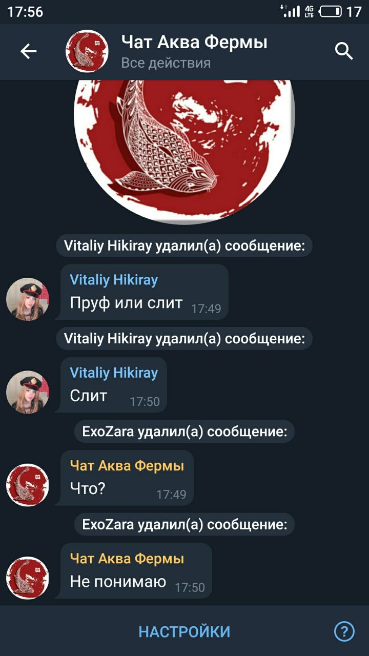Tap channel avatar beside 'Не понимаю'
The height and width of the screenshot is (656, 369).
click(28, 578)
